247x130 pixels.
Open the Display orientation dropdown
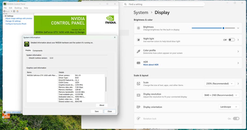(x=228, y=107)
